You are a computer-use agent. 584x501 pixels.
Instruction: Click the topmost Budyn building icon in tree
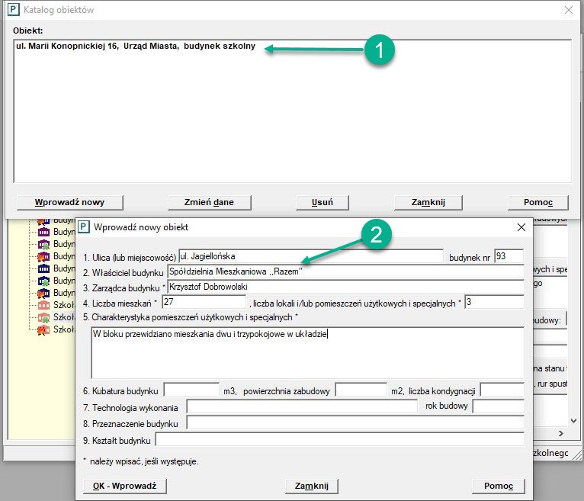point(43,220)
